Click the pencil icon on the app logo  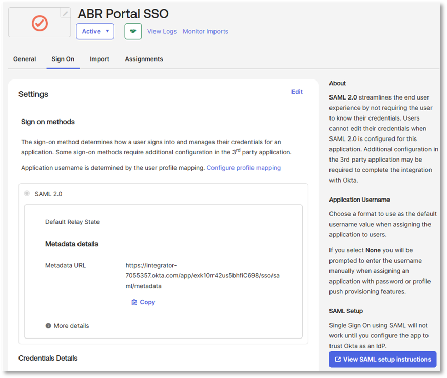tap(65, 14)
